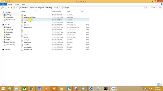Click the taskbar clock and date

coord(158,89)
